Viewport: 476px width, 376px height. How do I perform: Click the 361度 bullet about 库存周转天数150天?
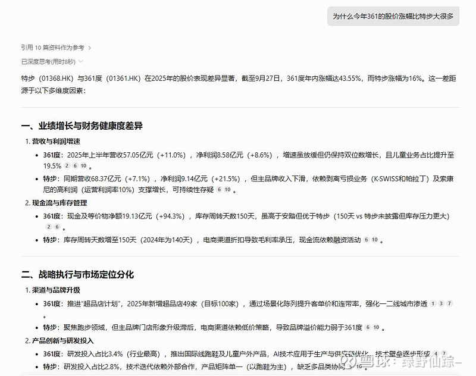point(246,221)
